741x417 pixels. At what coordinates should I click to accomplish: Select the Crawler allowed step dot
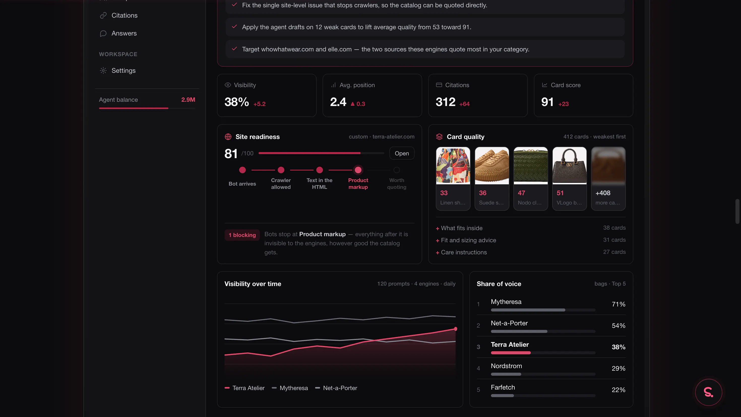281,170
